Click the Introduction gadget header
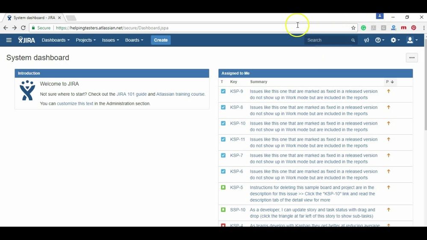Viewport: 427px width, 240px height. (112, 73)
